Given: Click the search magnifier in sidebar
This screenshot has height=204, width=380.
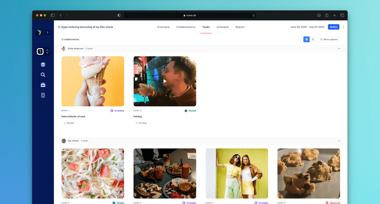Looking at the screenshot, I should (x=43, y=75).
